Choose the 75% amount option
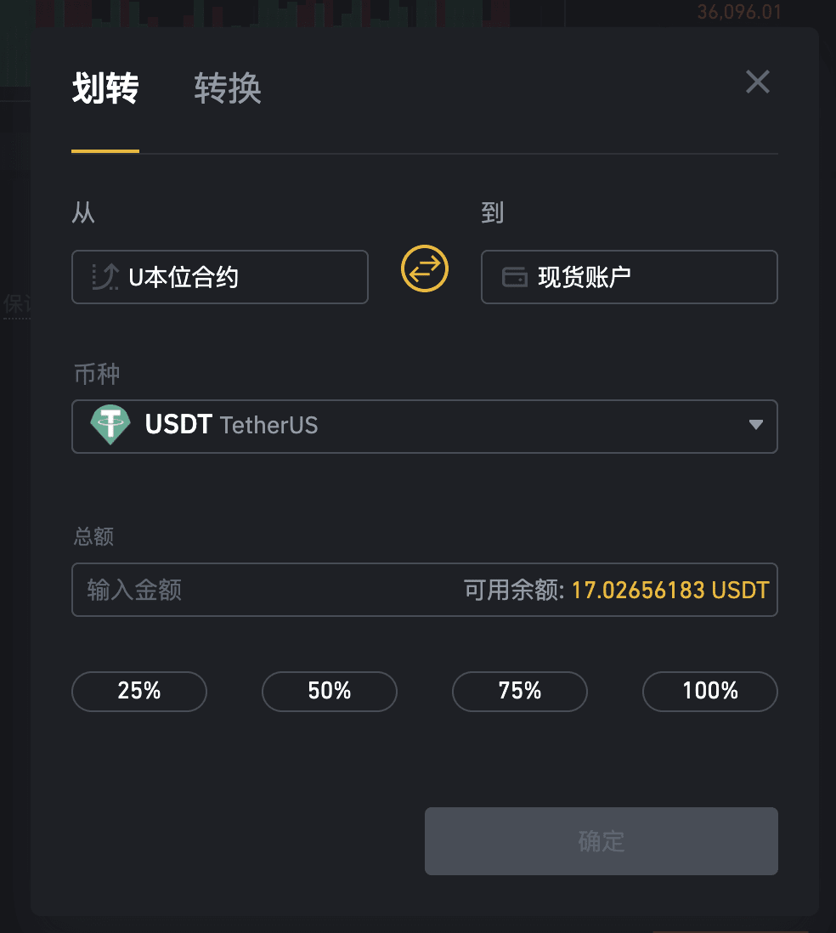836x933 pixels. coord(519,692)
